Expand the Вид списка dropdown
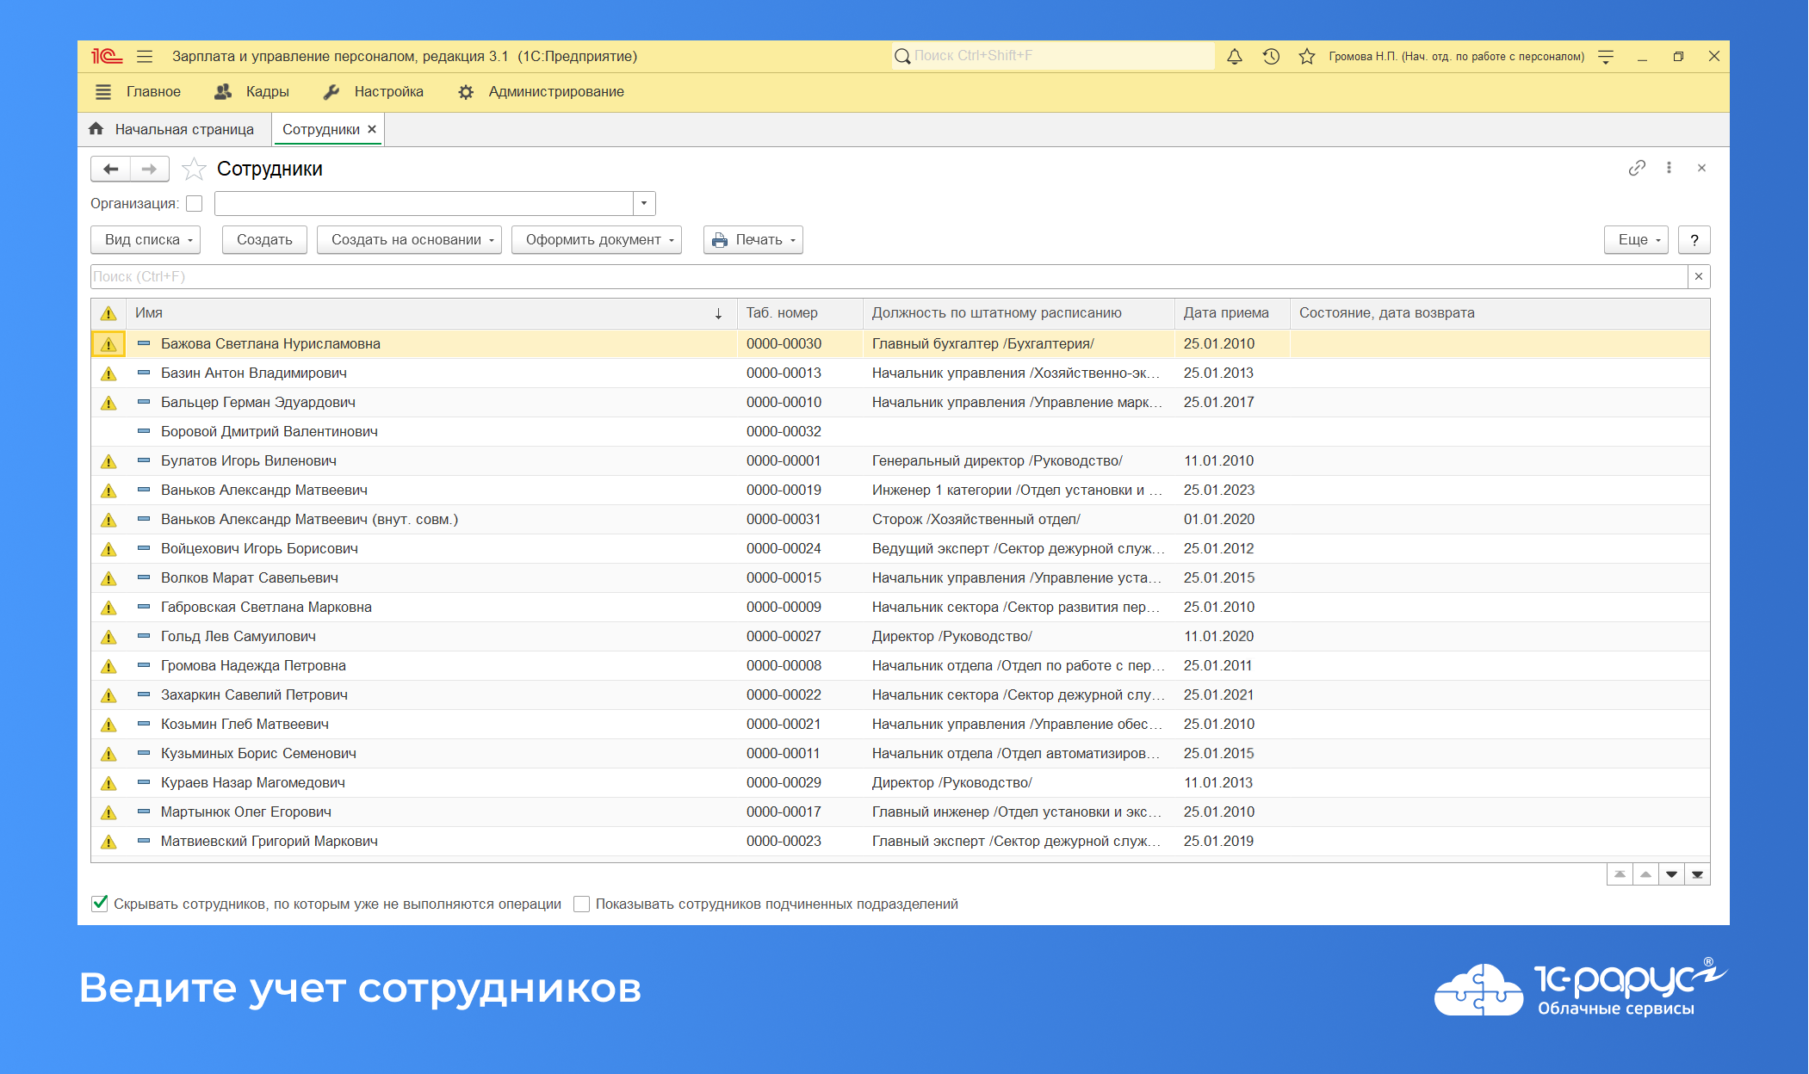The image size is (1809, 1074). pyautogui.click(x=144, y=239)
